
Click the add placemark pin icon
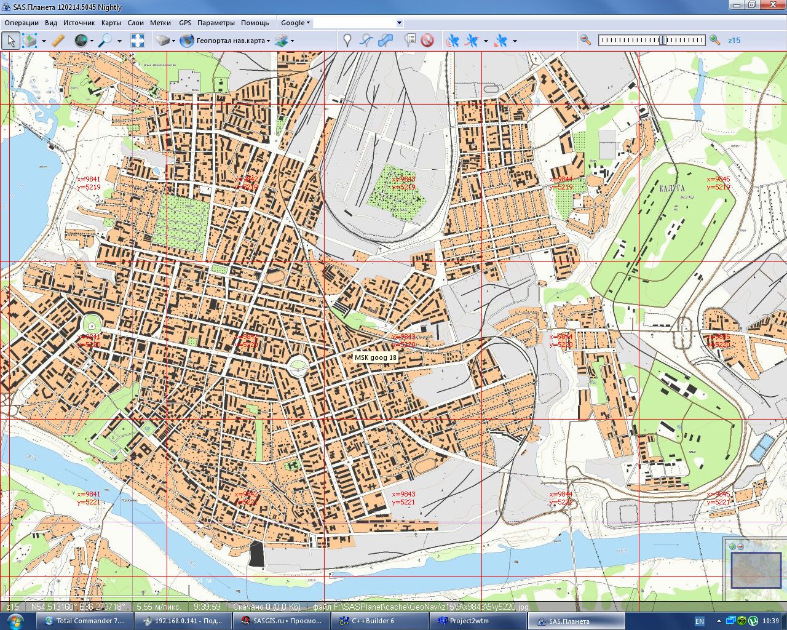pos(347,41)
